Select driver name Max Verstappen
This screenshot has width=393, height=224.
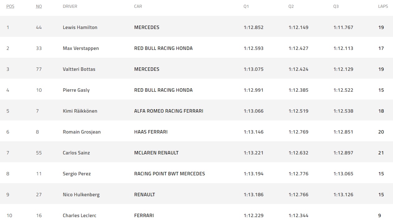point(81,48)
